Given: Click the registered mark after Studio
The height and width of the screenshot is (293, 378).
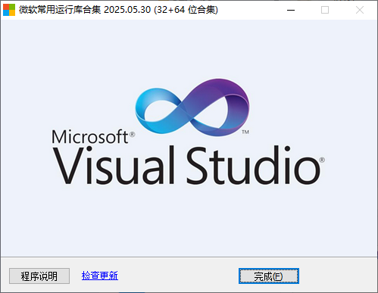Looking at the screenshot, I should coord(322,160).
